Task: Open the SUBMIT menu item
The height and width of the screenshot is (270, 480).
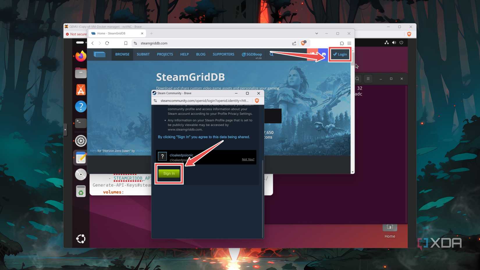Action: click(143, 54)
